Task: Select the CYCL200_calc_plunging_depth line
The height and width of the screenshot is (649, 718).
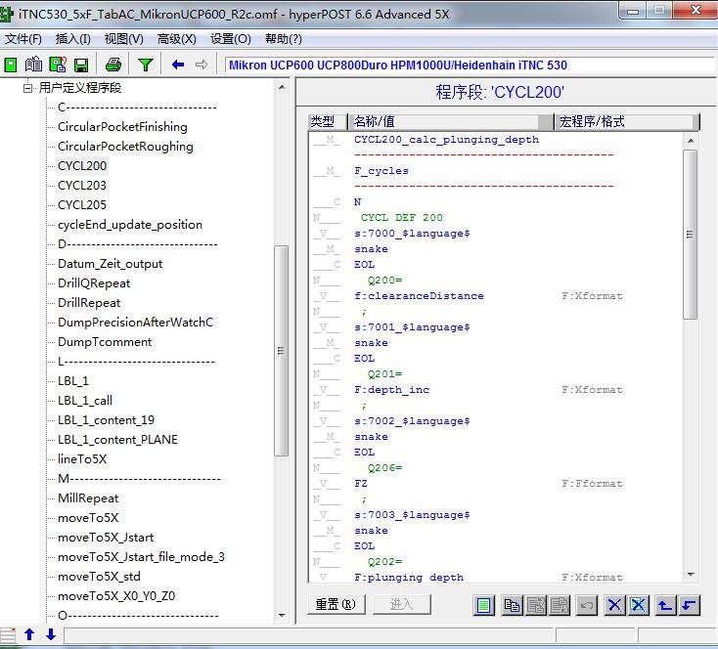Action: pos(446,140)
